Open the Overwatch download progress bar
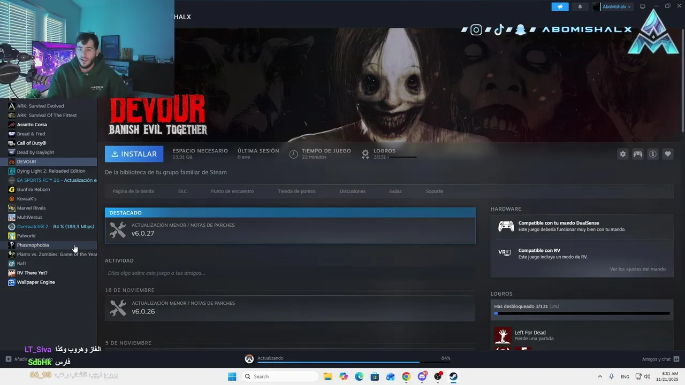685x385 pixels. 354,363
